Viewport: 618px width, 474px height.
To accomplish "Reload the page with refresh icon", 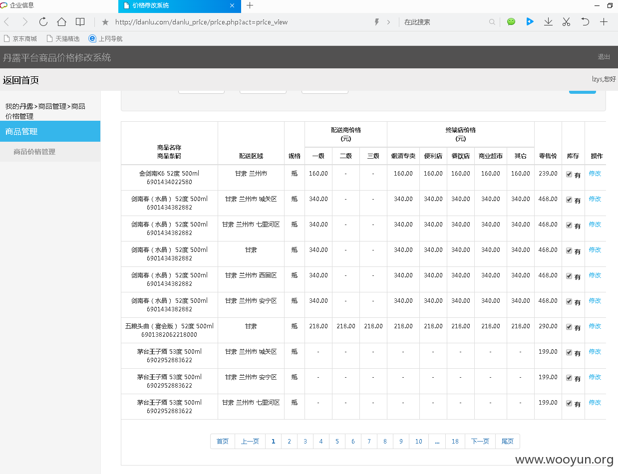I will tap(43, 22).
